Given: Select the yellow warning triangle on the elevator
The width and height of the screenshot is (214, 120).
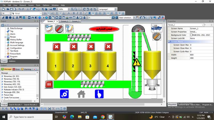Looking at the screenshot, I should point(137,62).
